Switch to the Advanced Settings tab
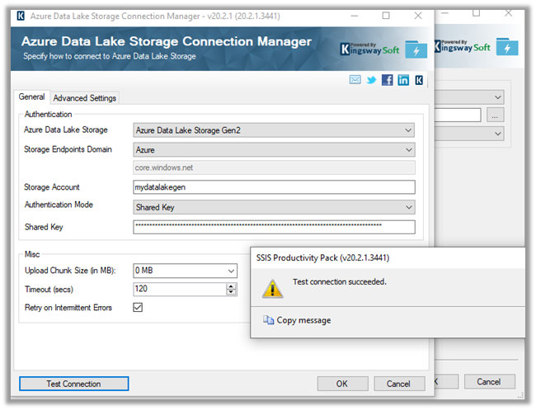Viewport: 536px width, 410px height. click(85, 97)
